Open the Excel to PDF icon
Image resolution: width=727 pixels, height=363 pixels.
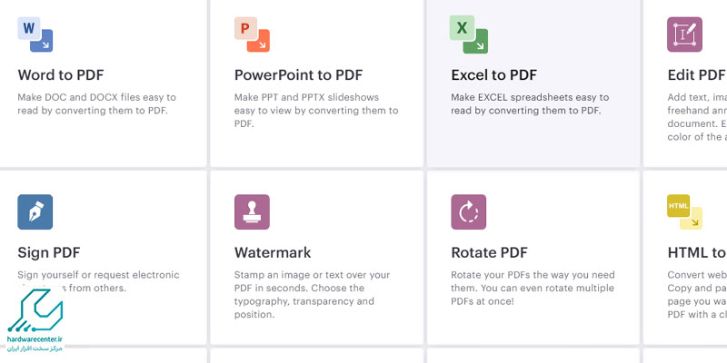(x=469, y=34)
